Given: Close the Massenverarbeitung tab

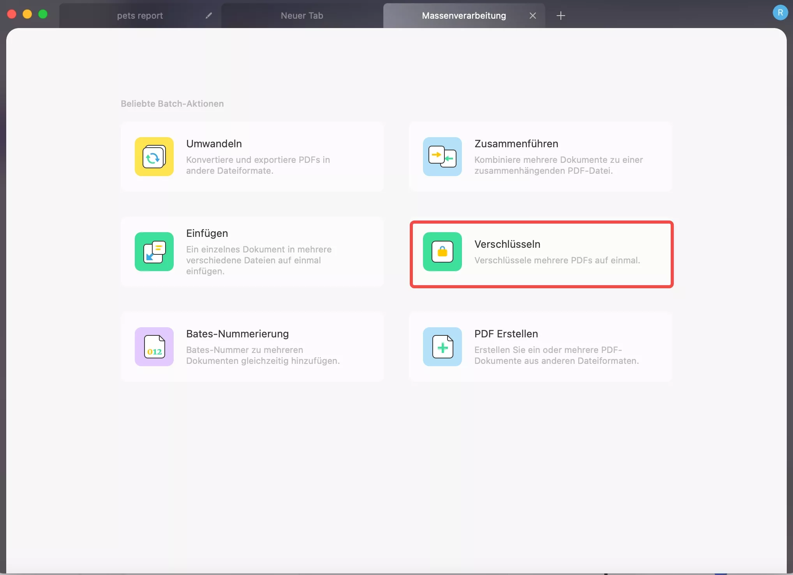Looking at the screenshot, I should point(533,16).
